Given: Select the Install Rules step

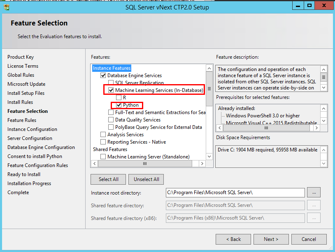Looking at the screenshot, I should click(20, 102).
